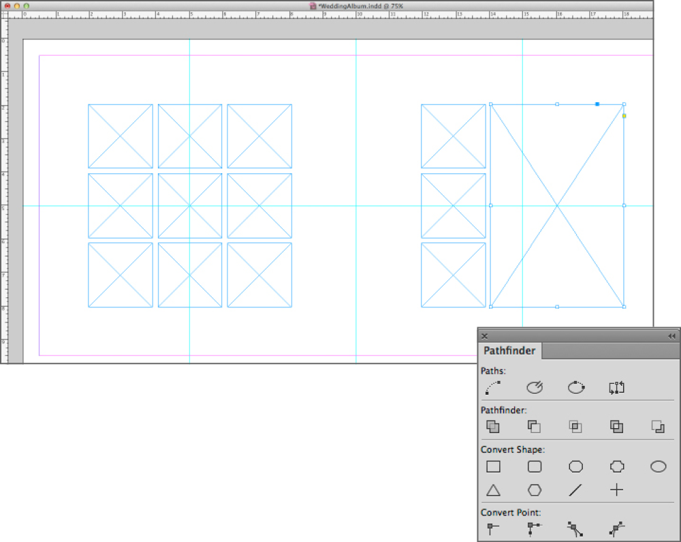This screenshot has height=542, width=681.
Task: Close the Pathfinder panel
Action: coord(485,336)
